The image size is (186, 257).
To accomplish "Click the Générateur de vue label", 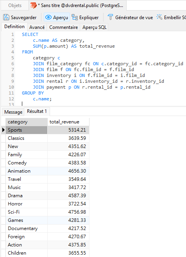I will click(134, 17).
